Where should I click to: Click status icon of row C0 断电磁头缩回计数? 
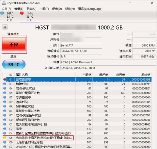[x=5, y=120]
